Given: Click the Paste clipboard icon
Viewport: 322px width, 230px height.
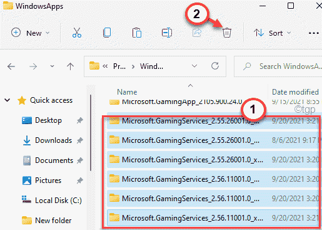Looking at the screenshot, I should point(137,33).
